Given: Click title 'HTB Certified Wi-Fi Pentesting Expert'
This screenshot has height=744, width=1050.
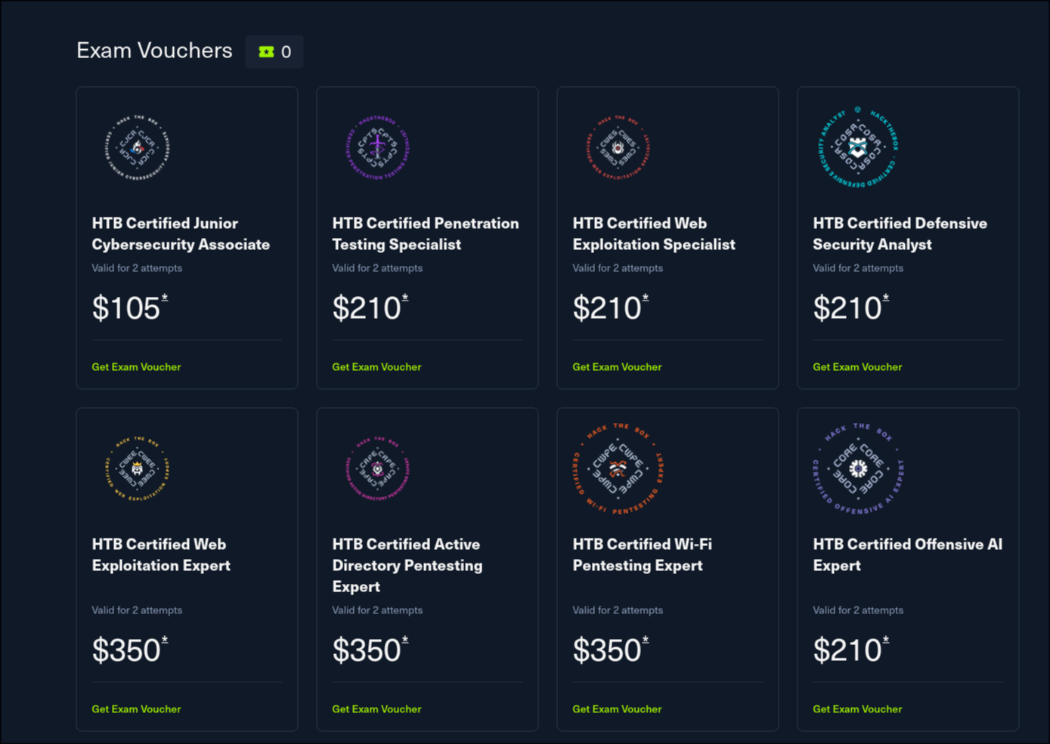Looking at the screenshot, I should [642, 555].
